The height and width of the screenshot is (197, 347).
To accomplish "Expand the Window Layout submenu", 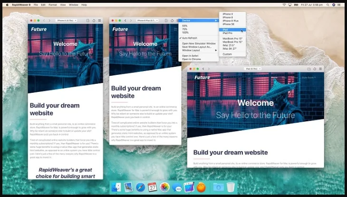I will [x=199, y=50].
